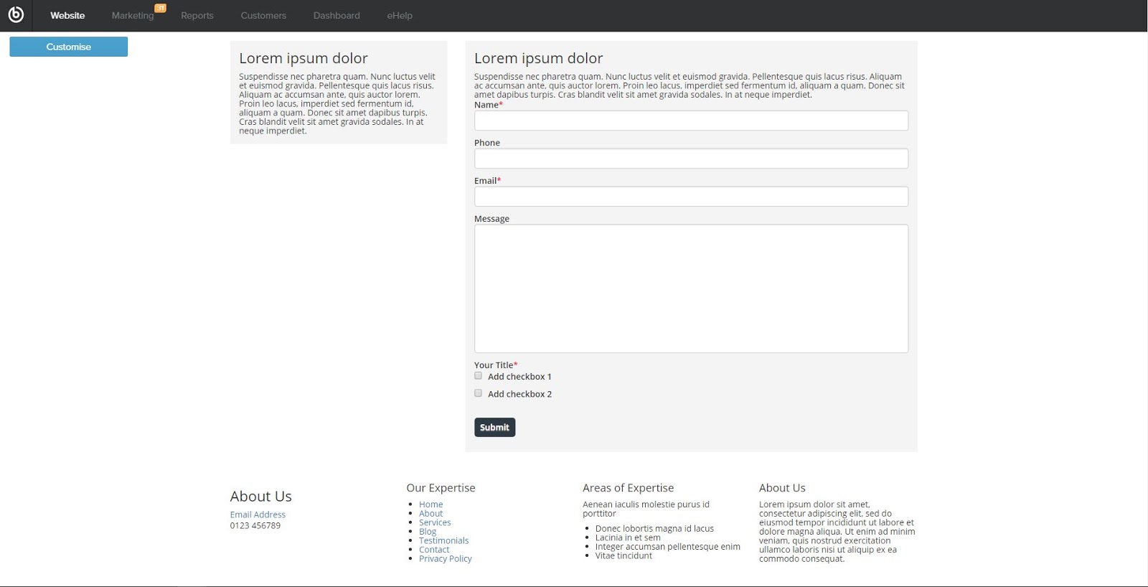Image resolution: width=1148 pixels, height=587 pixels.
Task: Focus the Phone input field
Action: [691, 159]
